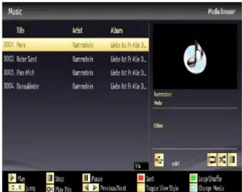The height and width of the screenshot is (192, 242).
Task: Click the Next right arrow icon
Action: pyautogui.click(x=95, y=187)
